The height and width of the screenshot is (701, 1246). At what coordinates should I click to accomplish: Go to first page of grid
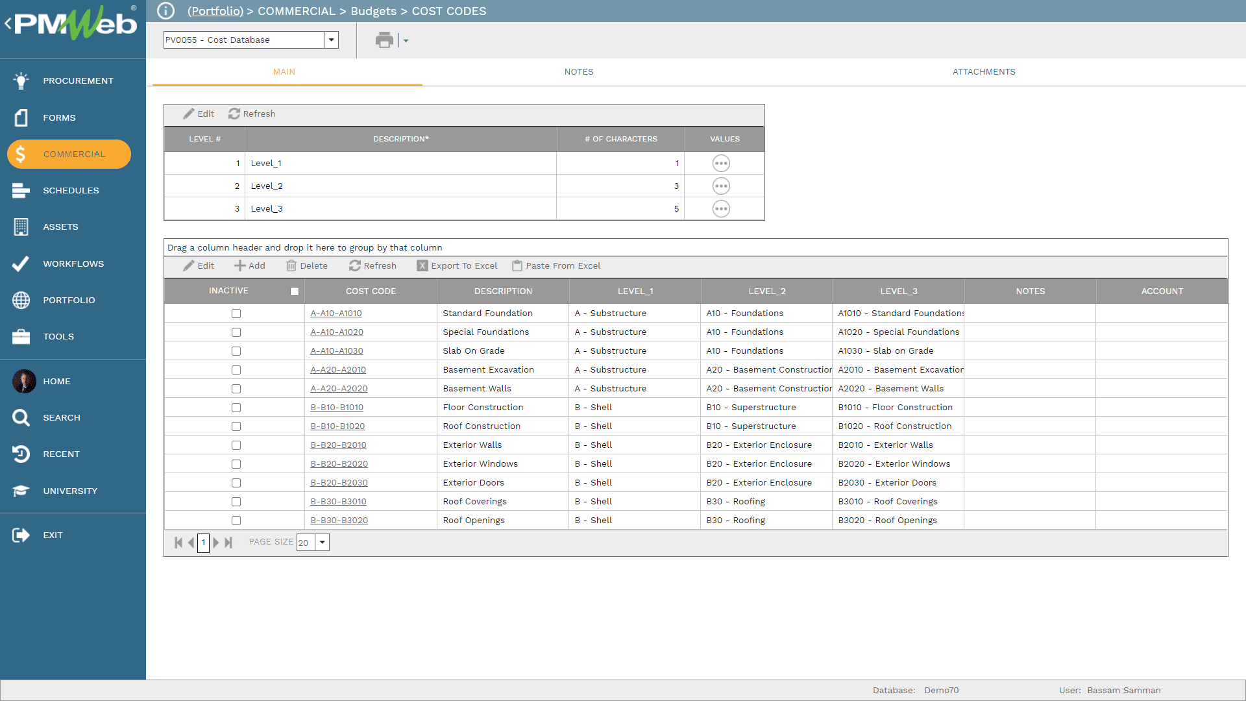(x=178, y=543)
